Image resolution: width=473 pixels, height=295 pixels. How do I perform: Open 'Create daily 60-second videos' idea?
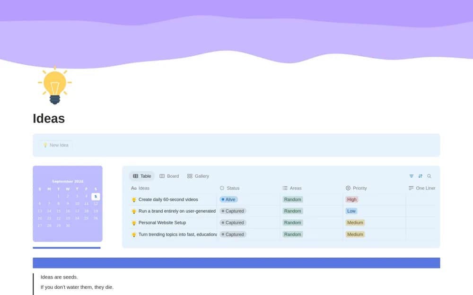tap(168, 200)
